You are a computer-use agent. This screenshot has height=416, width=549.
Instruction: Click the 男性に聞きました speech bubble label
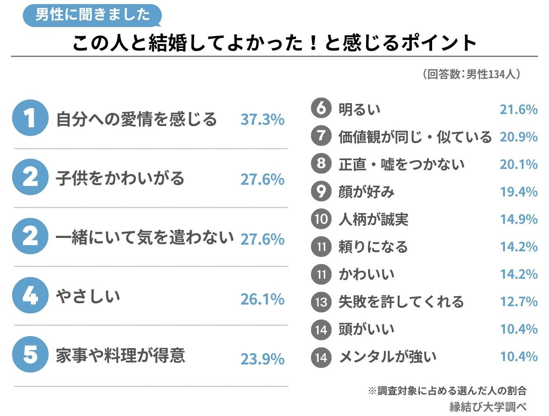click(x=92, y=15)
